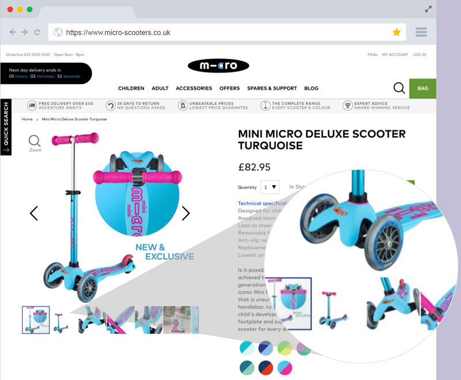461x380 pixels.
Task: Select the blue and pink colour swatch
Action: (285, 368)
